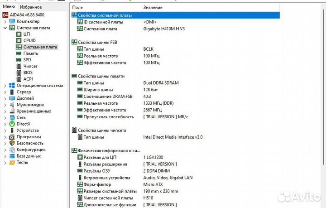Viewport: 326px width, 208px height.
Task: Click the Разъёмы для ЦП socket icon
Action: pos(80,157)
